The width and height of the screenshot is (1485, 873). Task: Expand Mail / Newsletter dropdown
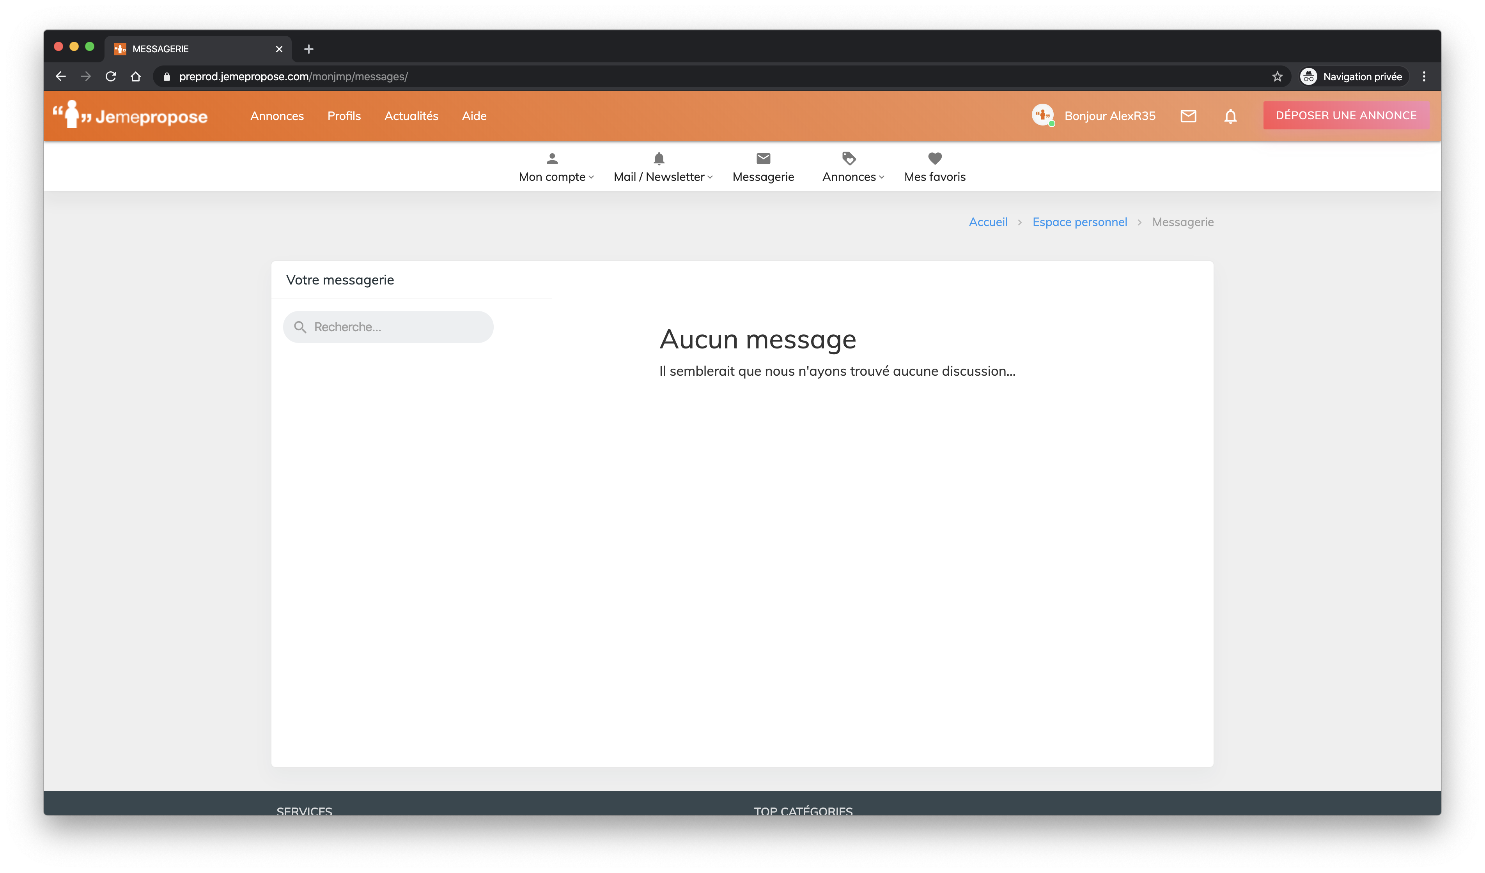pyautogui.click(x=662, y=168)
